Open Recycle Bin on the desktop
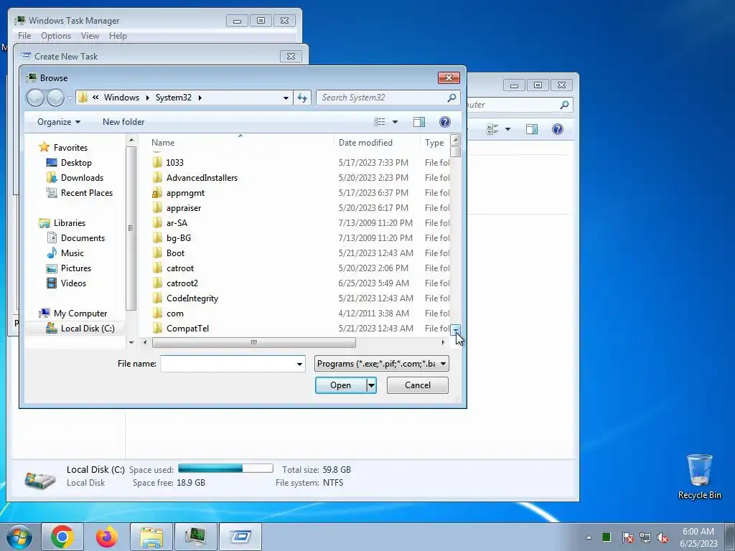Image resolution: width=735 pixels, height=551 pixels. [x=699, y=476]
